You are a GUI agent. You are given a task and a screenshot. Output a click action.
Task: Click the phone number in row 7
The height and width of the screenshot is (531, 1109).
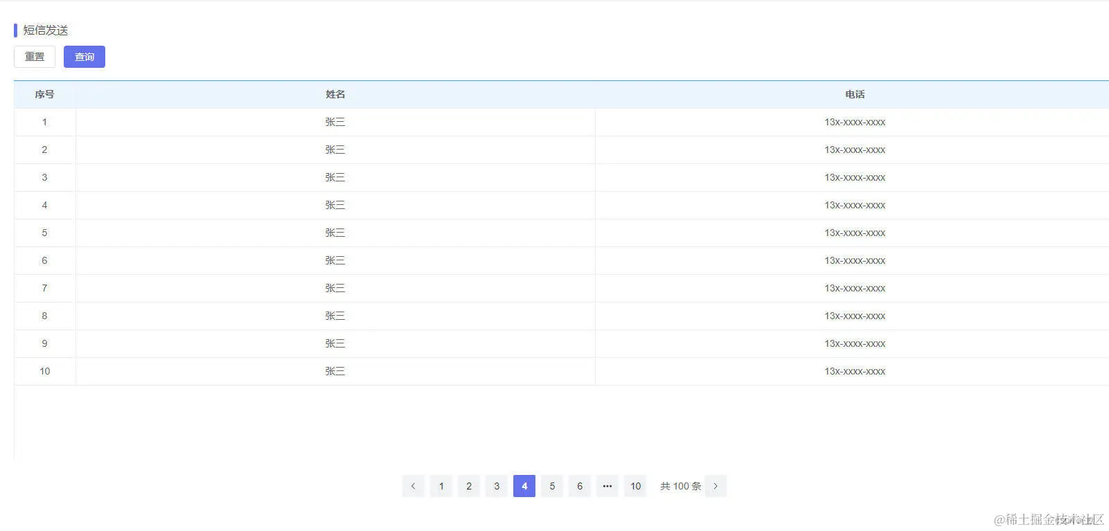[x=855, y=288]
